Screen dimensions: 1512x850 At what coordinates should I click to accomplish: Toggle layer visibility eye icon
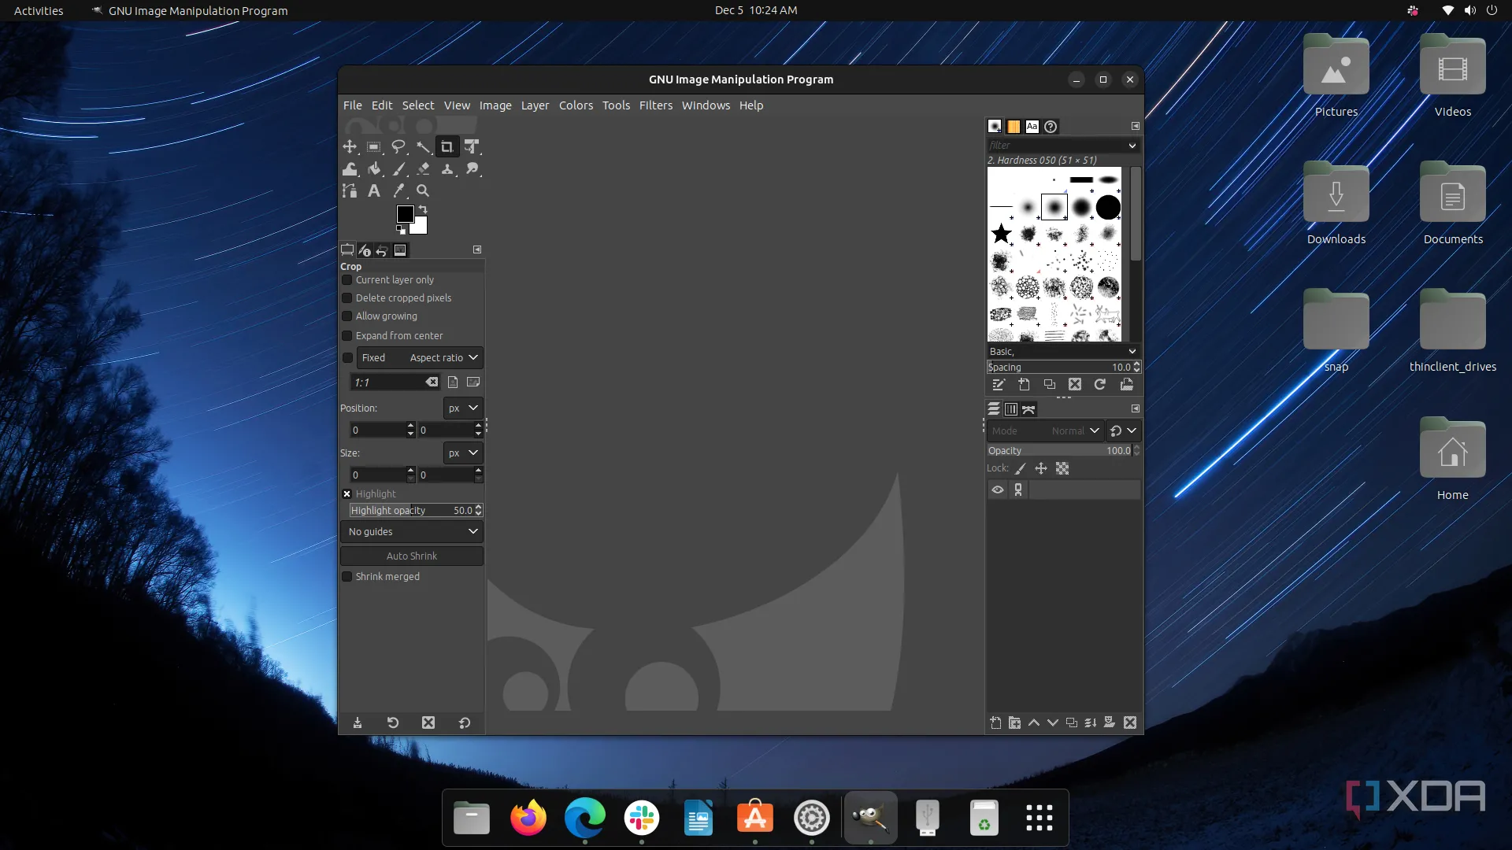[998, 490]
